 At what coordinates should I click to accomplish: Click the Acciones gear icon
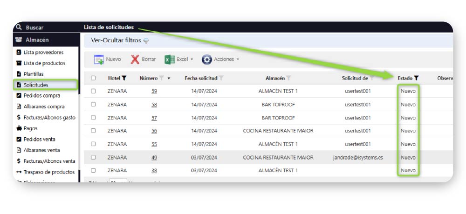207,60
